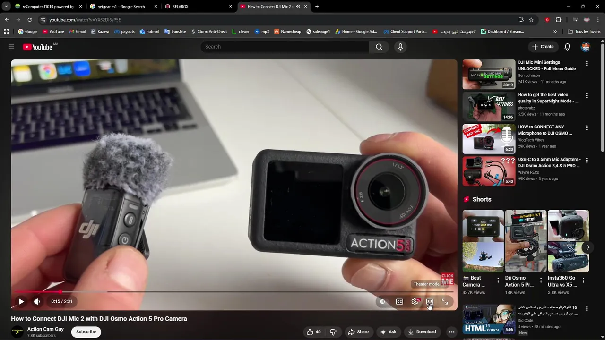This screenshot has height=340, width=605.
Task: Seek on the video progress bar
Action: point(234,292)
